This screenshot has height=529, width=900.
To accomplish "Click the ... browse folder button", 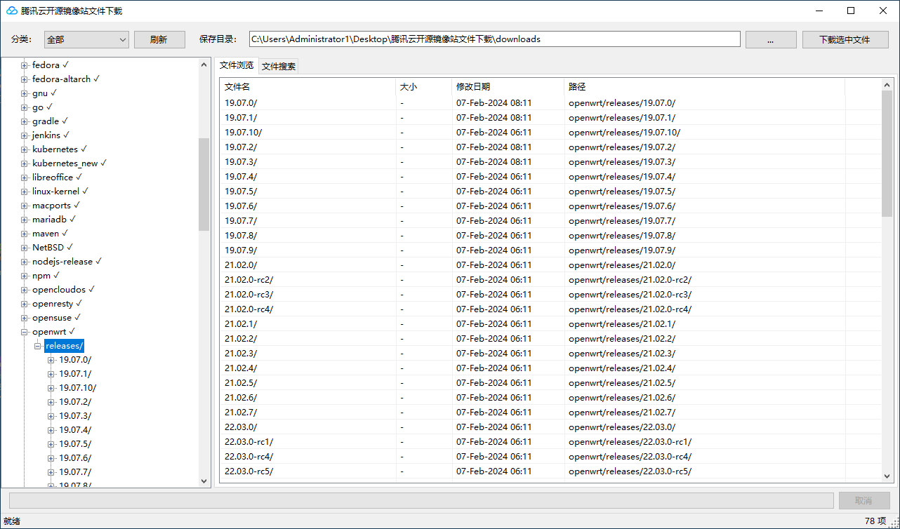I will [x=771, y=39].
